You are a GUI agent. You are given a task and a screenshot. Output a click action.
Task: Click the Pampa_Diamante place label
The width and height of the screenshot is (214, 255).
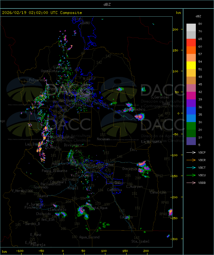54,171
